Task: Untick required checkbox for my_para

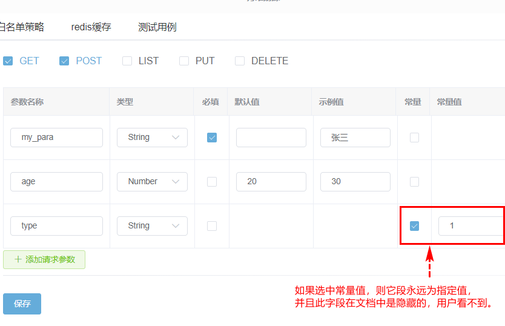Action: (212, 138)
